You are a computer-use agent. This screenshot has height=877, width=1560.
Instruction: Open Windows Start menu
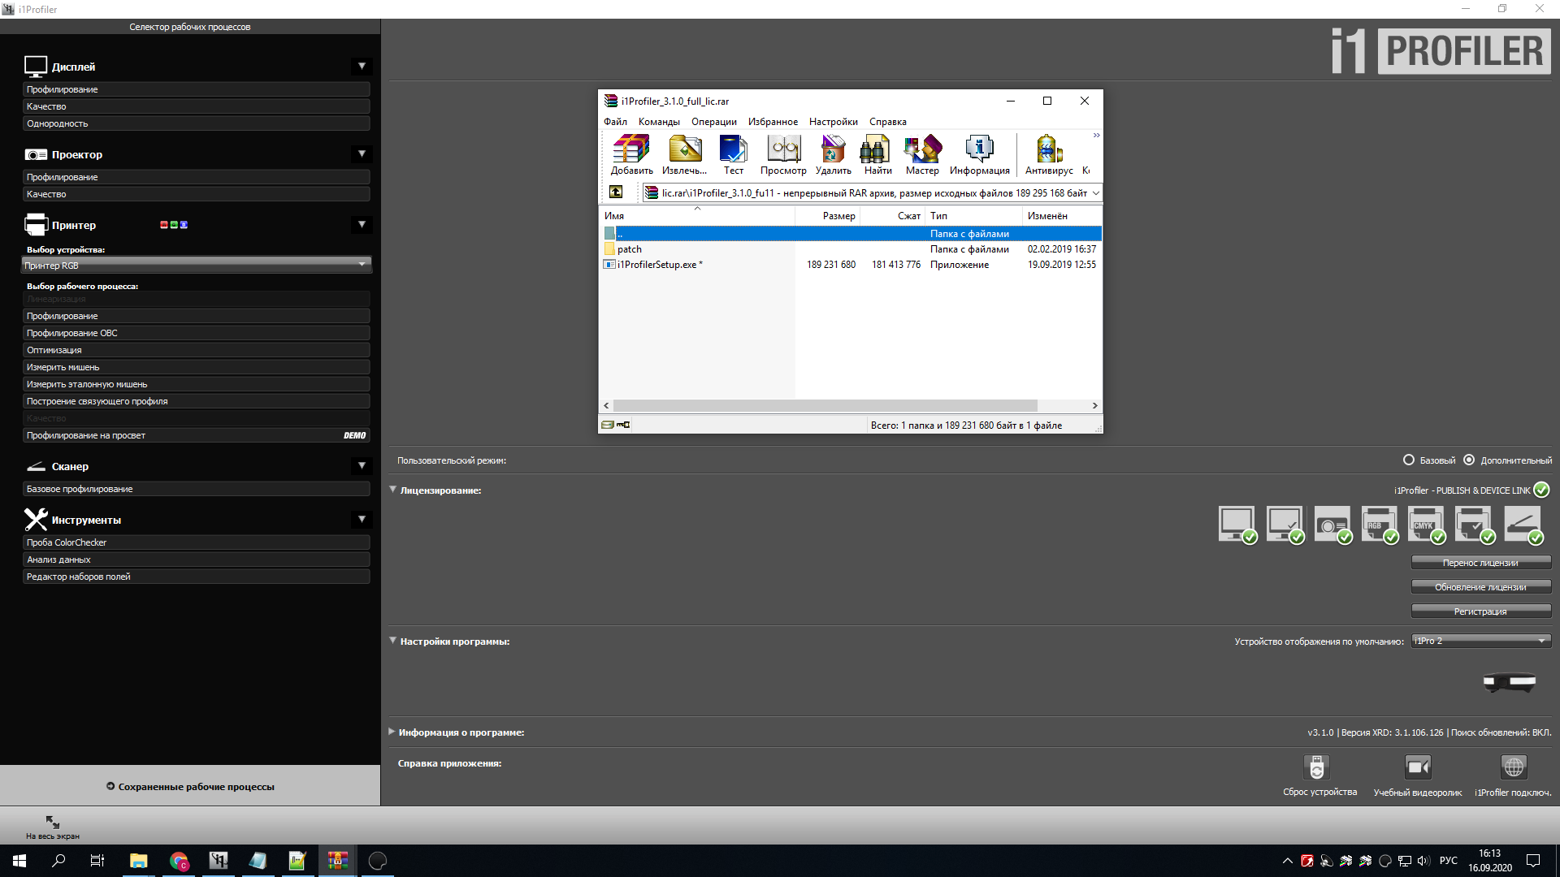pyautogui.click(x=19, y=861)
